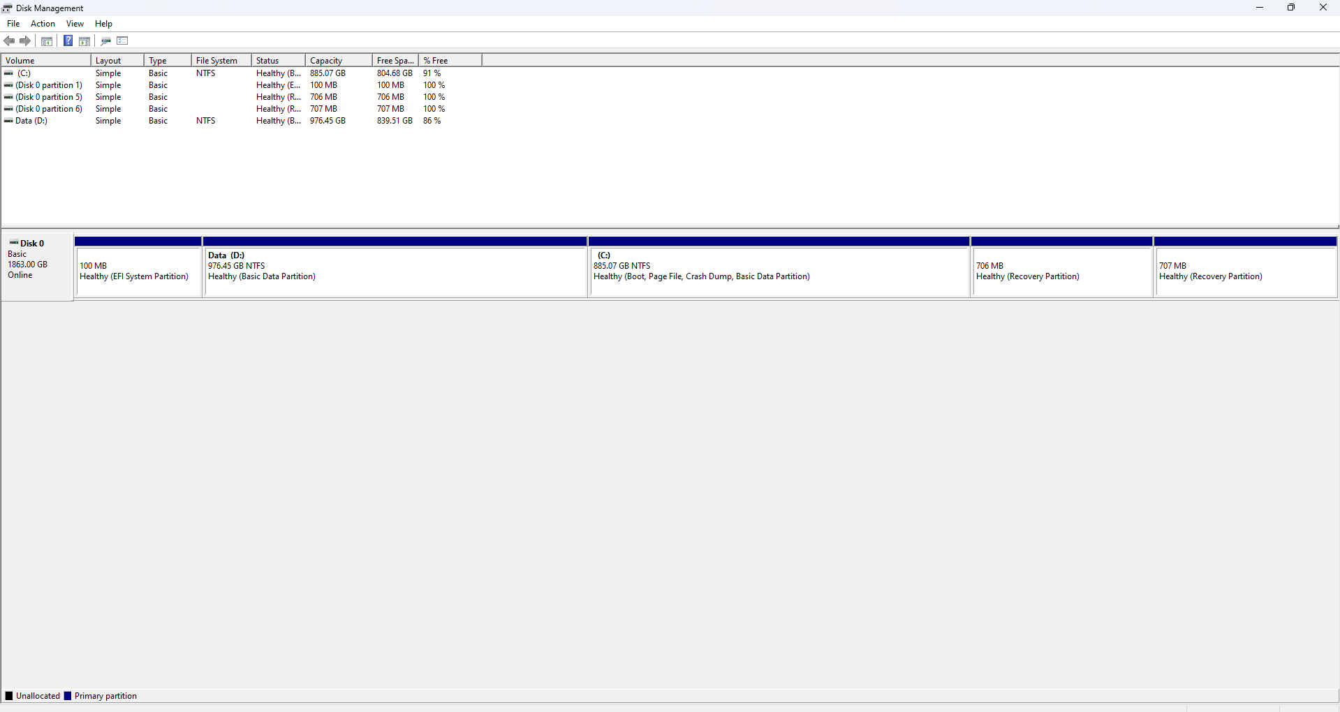The image size is (1340, 712).
Task: Click the Back navigation arrow icon
Action: pos(9,40)
